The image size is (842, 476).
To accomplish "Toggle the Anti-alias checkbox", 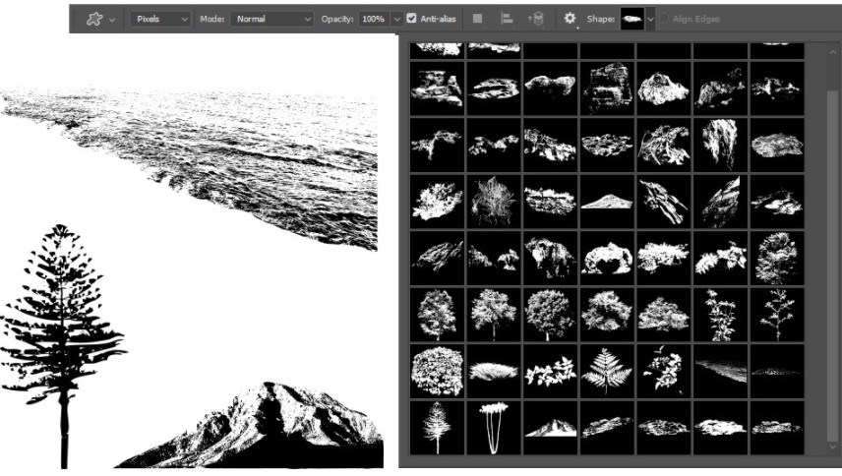I will point(411,19).
